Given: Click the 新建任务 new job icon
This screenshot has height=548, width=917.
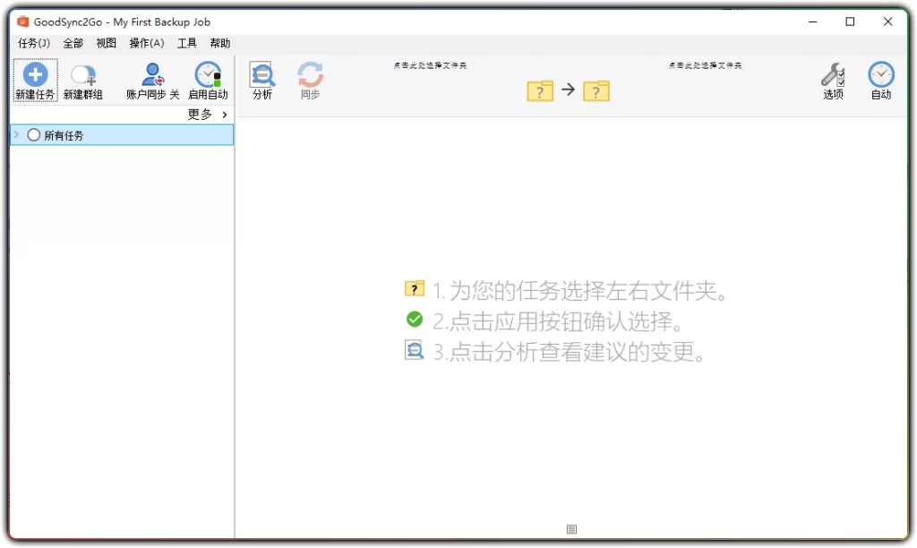Looking at the screenshot, I should (x=35, y=73).
